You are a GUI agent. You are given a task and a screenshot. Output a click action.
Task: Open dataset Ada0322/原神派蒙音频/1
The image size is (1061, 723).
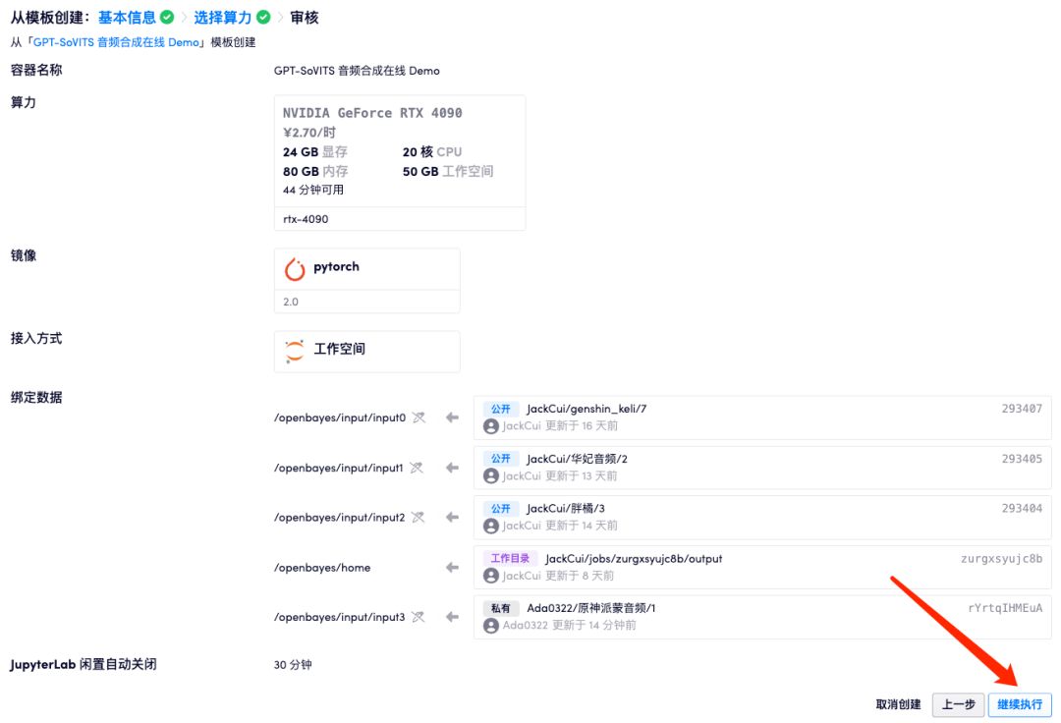(590, 608)
